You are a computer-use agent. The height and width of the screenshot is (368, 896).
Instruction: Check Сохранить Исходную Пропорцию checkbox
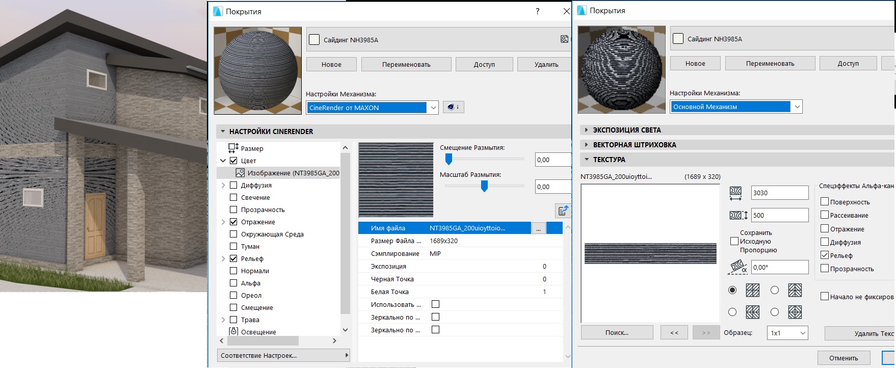[x=734, y=241]
